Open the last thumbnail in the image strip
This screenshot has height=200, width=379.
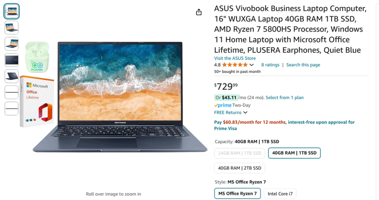point(11,108)
